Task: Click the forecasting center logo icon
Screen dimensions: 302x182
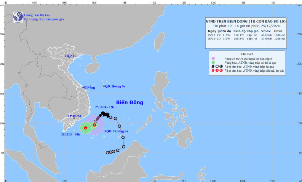Action: 18,17
